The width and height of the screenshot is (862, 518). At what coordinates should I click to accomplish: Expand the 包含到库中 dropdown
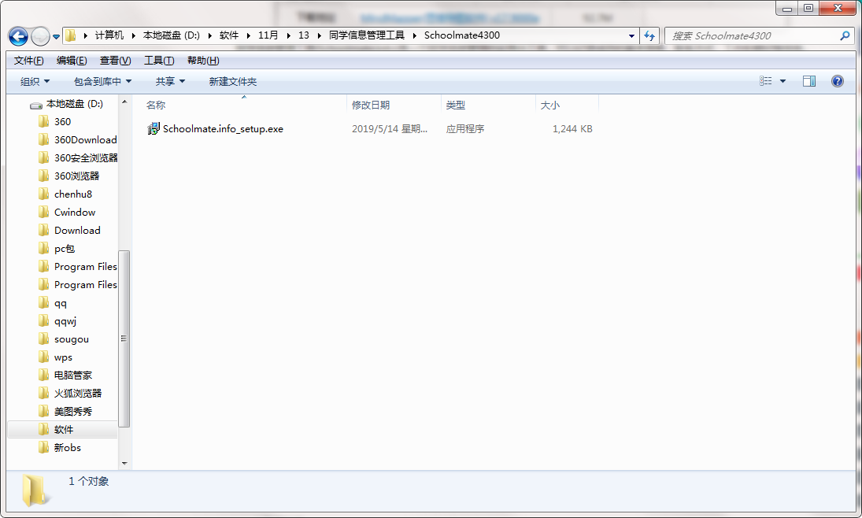tap(102, 81)
